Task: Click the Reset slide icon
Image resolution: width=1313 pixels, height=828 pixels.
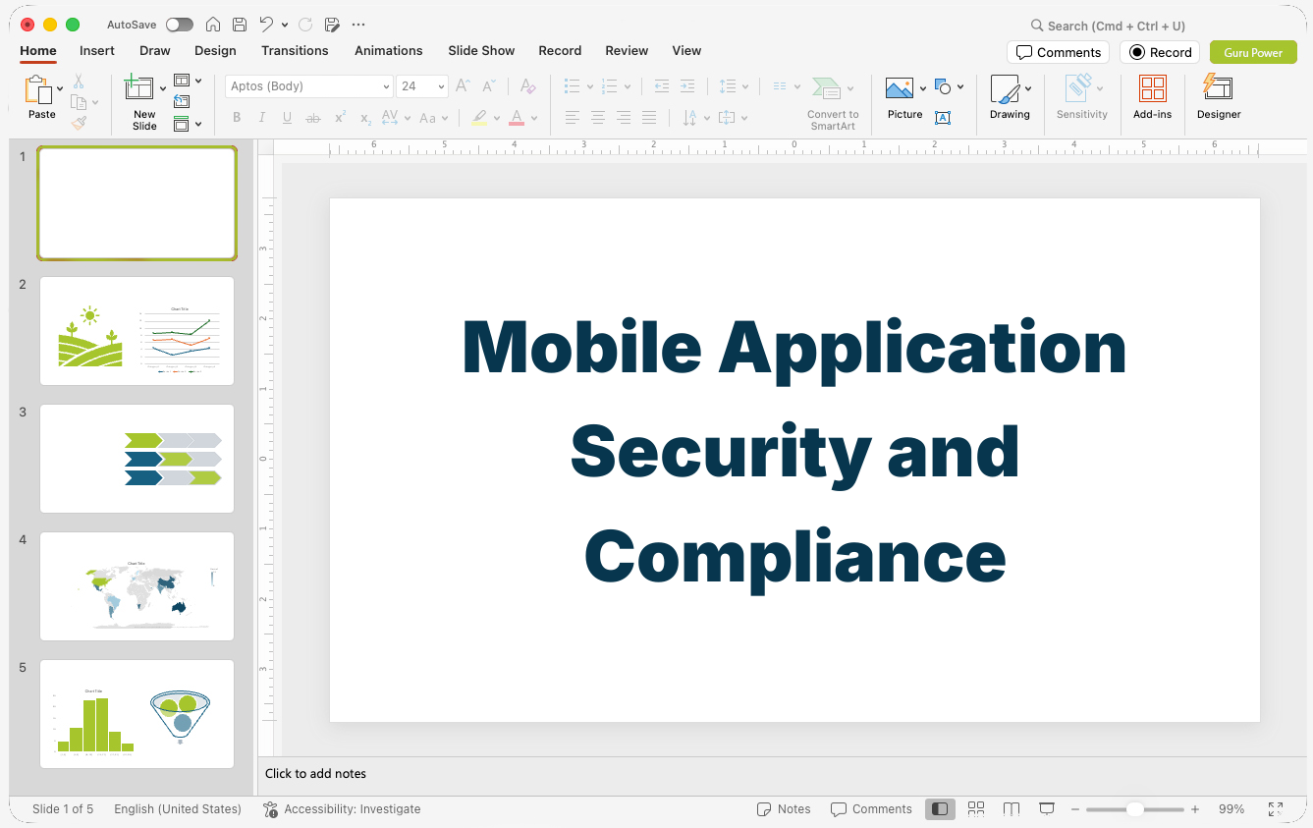Action: click(x=182, y=101)
